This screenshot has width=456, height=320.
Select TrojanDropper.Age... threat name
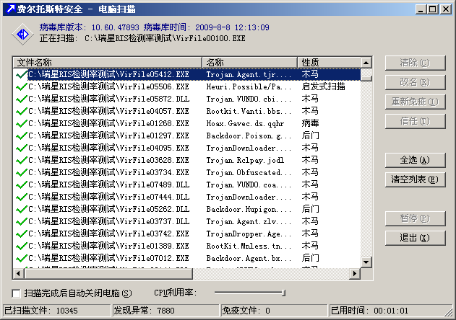click(249, 234)
